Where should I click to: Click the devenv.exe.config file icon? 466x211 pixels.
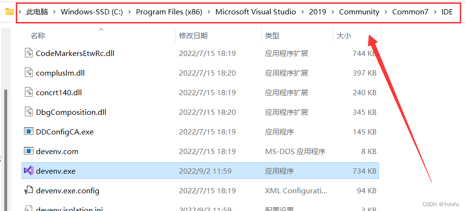click(x=29, y=190)
